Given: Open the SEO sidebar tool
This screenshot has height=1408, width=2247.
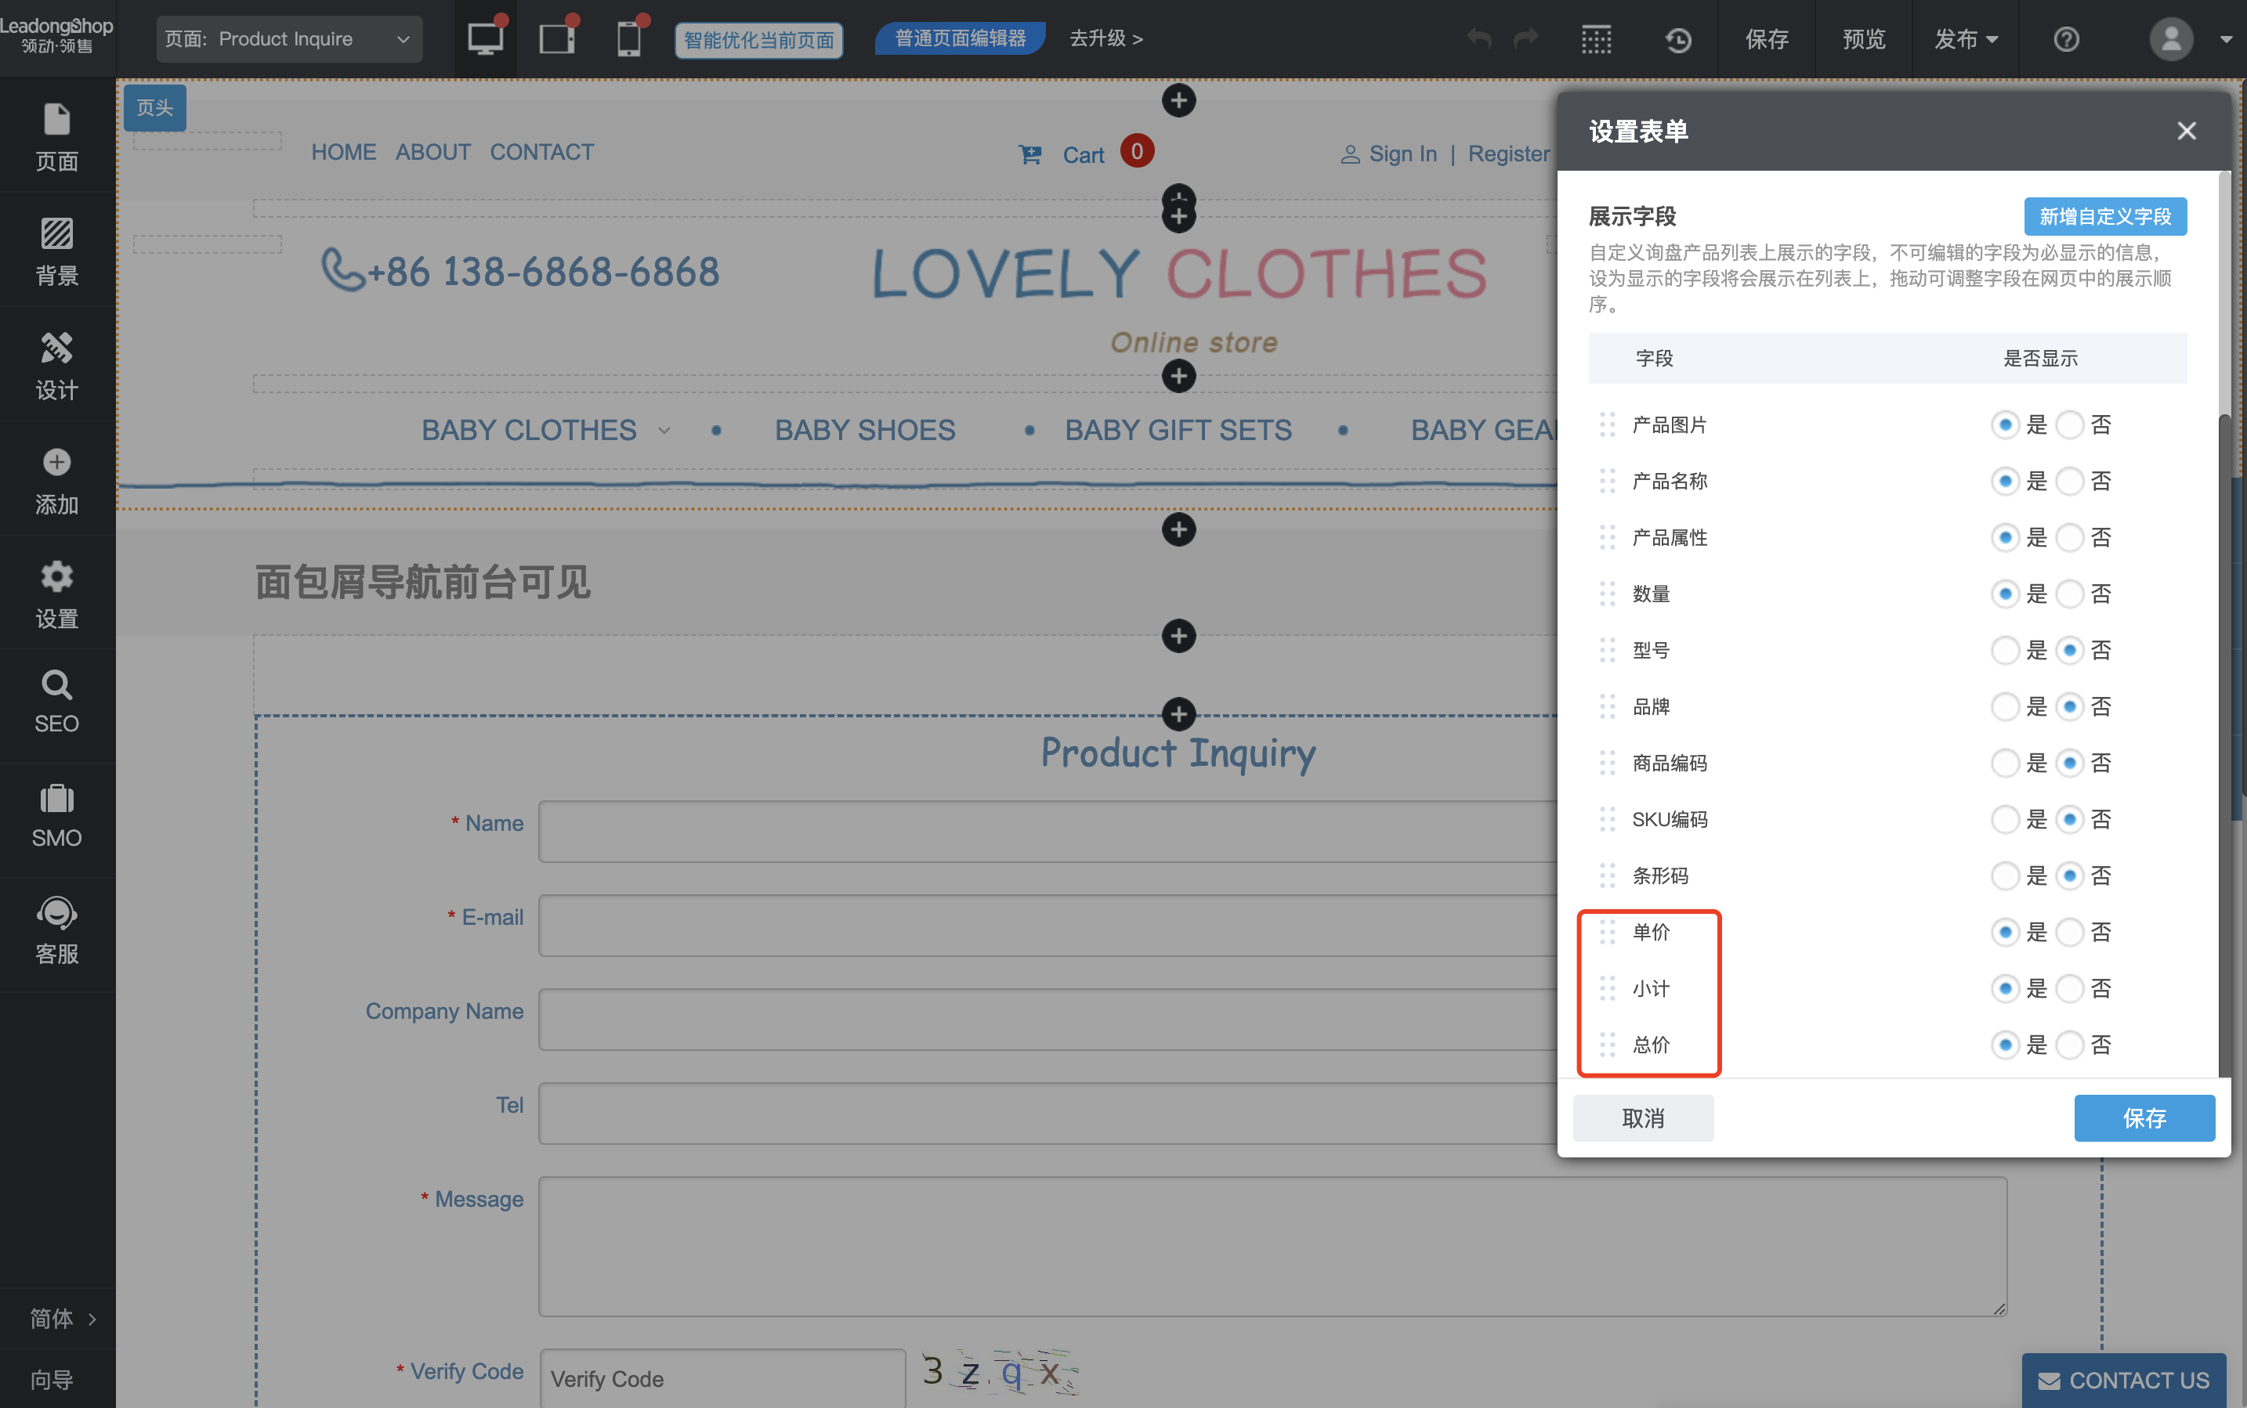Looking at the screenshot, I should point(57,702).
